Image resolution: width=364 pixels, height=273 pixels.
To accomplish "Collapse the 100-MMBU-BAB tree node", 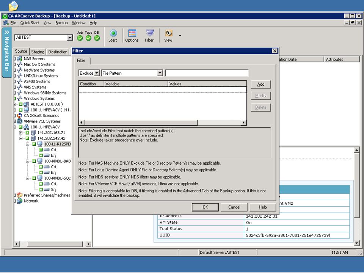I will 27,161.
